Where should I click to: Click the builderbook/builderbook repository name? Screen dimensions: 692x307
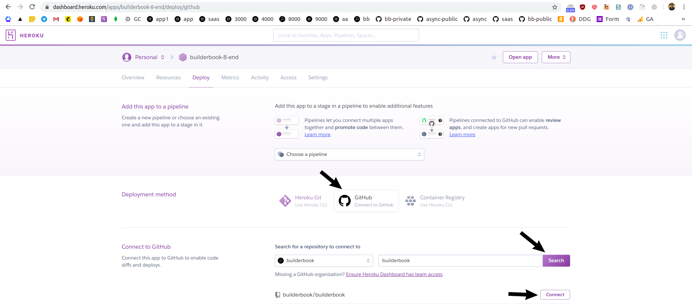tap(314, 295)
